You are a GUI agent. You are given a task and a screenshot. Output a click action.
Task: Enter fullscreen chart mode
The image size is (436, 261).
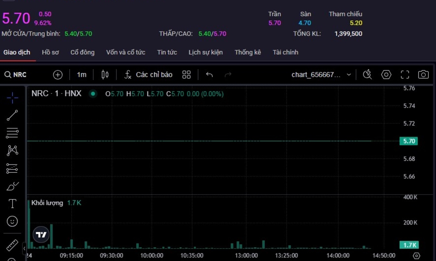pos(405,75)
